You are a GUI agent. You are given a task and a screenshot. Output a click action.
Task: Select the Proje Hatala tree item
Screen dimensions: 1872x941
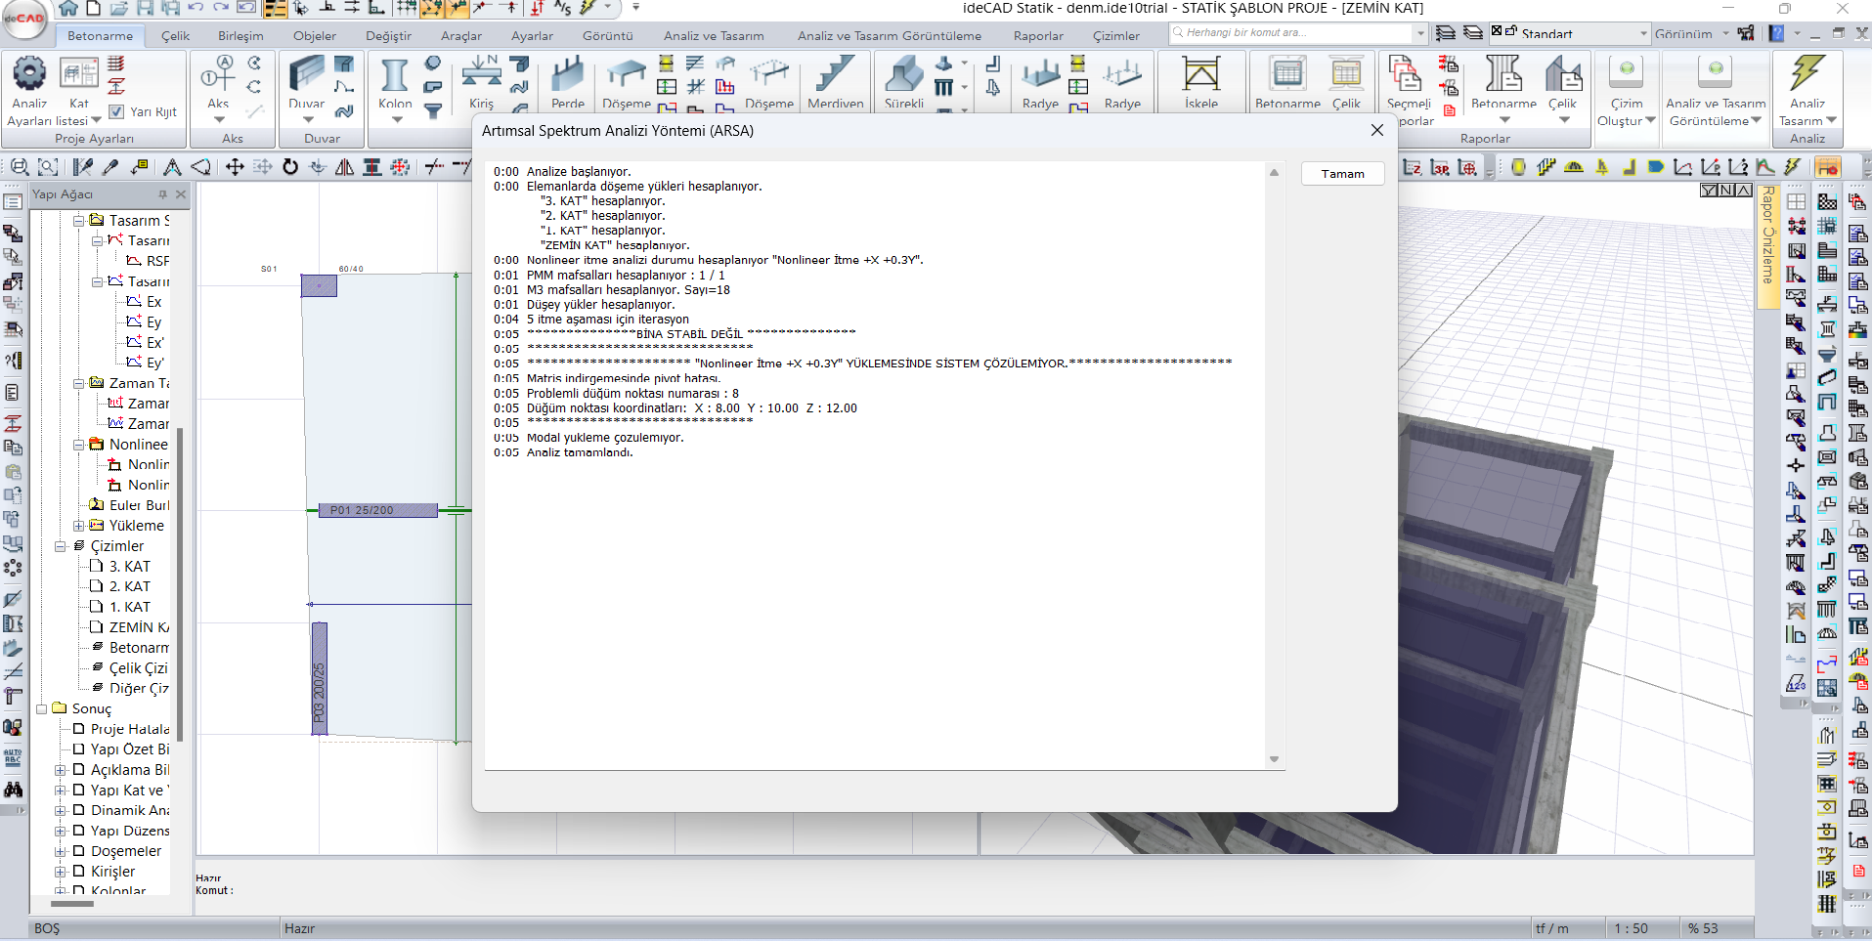(130, 729)
